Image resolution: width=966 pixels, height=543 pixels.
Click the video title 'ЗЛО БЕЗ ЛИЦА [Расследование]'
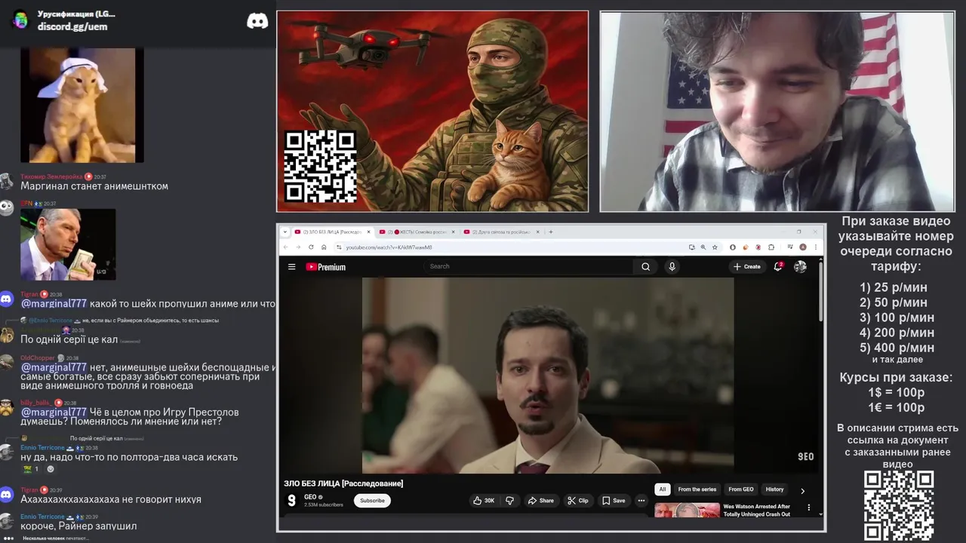tap(343, 483)
